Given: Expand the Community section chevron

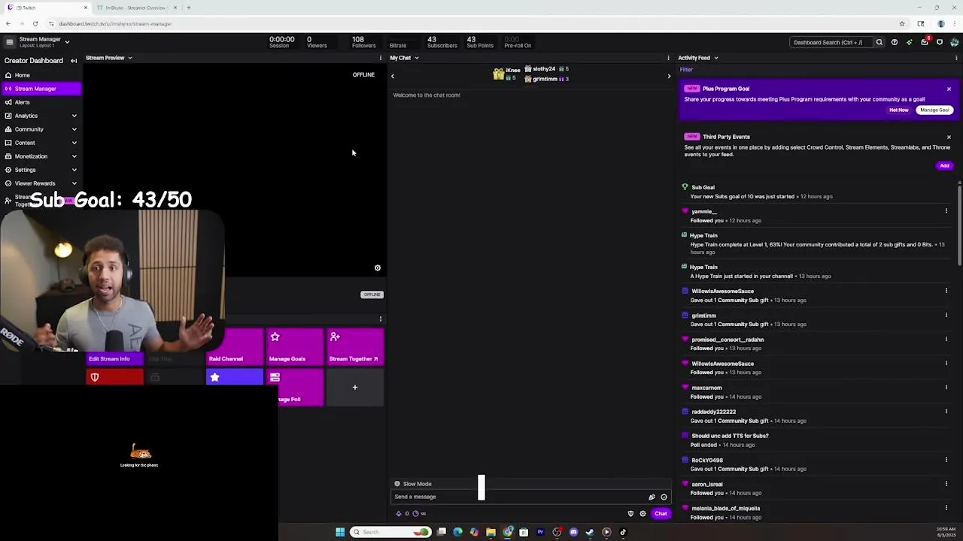Looking at the screenshot, I should (x=74, y=129).
